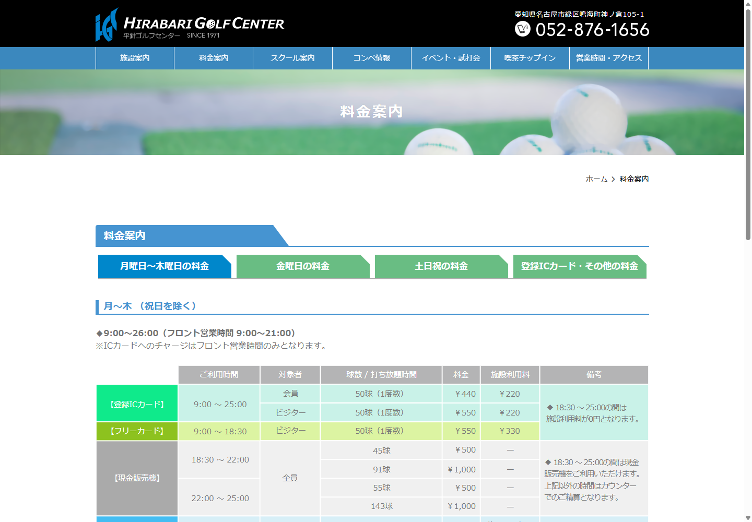This screenshot has height=522, width=752.
Task: Click the Hirabari Golf Center logo
Action: [x=190, y=25]
